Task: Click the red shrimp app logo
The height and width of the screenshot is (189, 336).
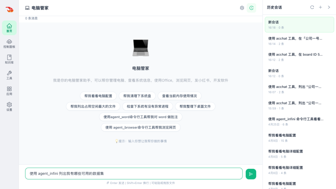Action: point(9,9)
